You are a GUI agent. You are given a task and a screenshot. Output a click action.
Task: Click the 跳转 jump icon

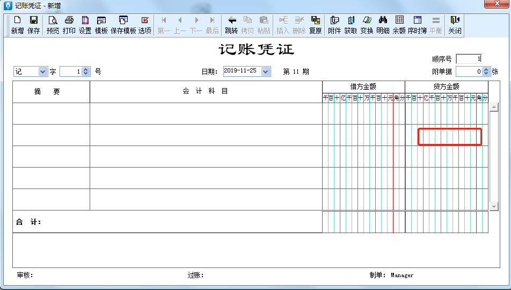tap(231, 25)
